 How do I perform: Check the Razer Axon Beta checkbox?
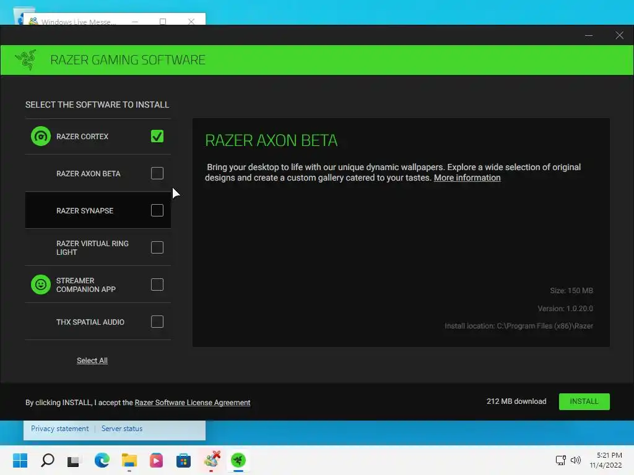pos(157,173)
